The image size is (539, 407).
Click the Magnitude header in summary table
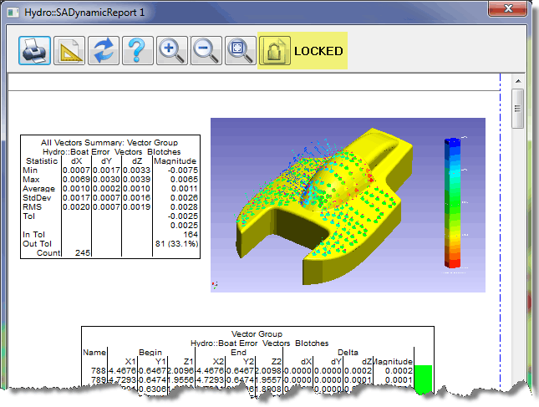[175, 161]
